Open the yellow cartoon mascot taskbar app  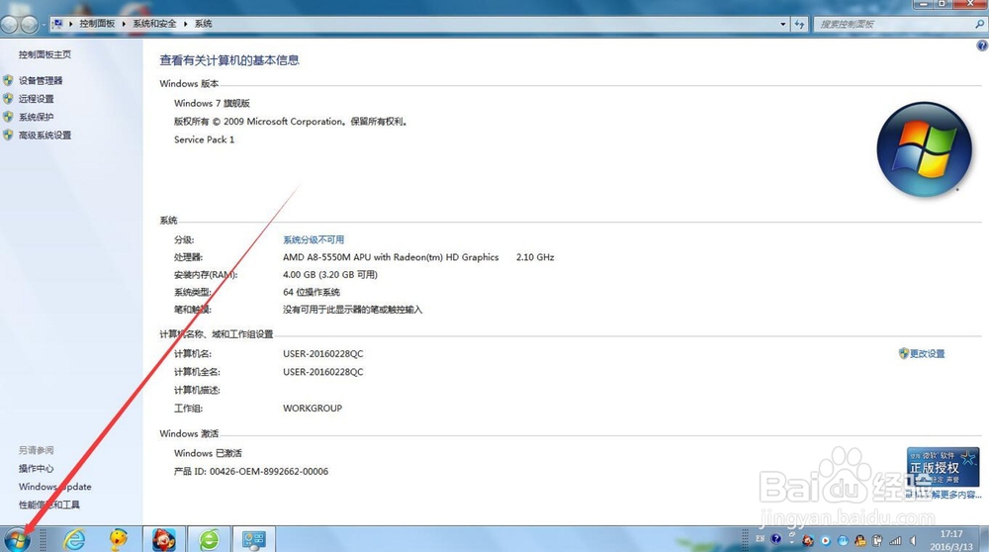coord(118,539)
